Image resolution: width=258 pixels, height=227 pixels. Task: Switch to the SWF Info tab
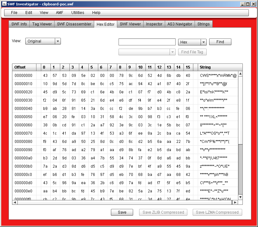(x=19, y=24)
